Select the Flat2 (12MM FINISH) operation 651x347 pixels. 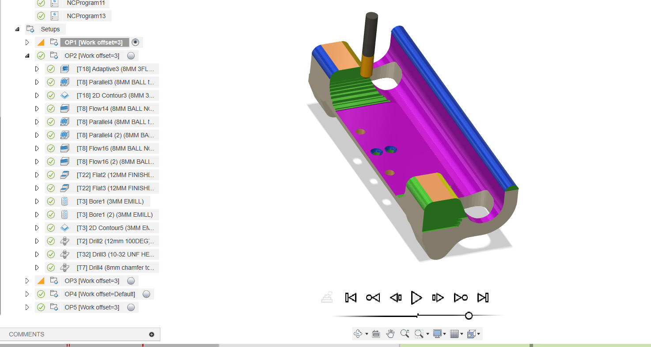click(x=115, y=175)
